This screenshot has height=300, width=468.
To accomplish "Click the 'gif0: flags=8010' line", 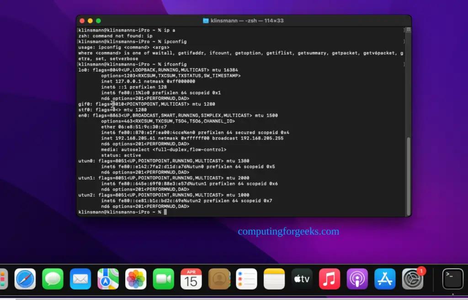I will click(x=147, y=104).
